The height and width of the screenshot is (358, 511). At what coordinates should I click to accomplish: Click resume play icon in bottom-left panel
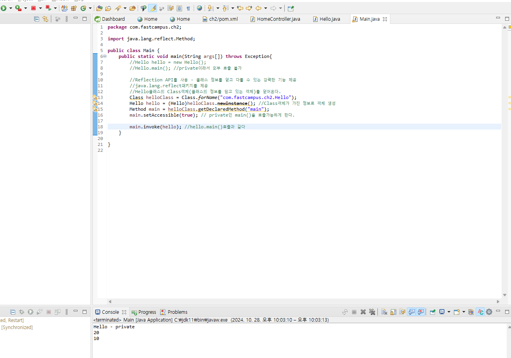point(31,312)
